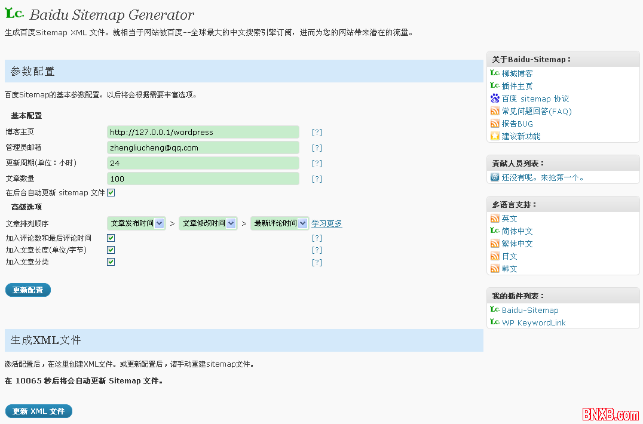Click the LC icon beside WP KeywordLink
This screenshot has height=424, width=643.
(495, 322)
